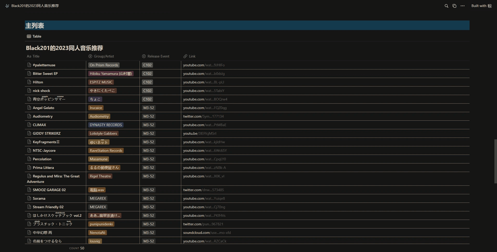
Task: Select the DYNASTY RECORDS blue tag
Action: pos(106,125)
